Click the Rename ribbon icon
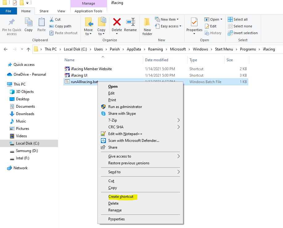 [130, 22]
